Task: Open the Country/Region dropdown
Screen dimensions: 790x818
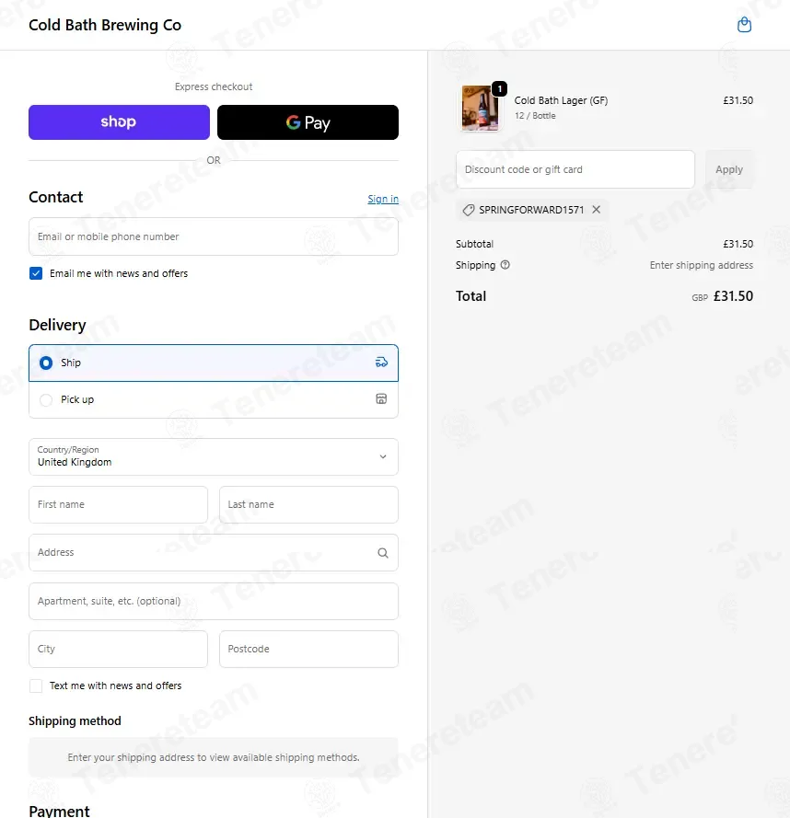Action: point(214,456)
